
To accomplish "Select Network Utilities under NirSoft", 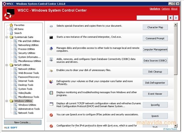I will [27, 69].
